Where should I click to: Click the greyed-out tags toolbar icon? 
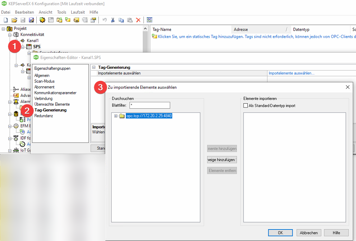[x=85, y=20]
